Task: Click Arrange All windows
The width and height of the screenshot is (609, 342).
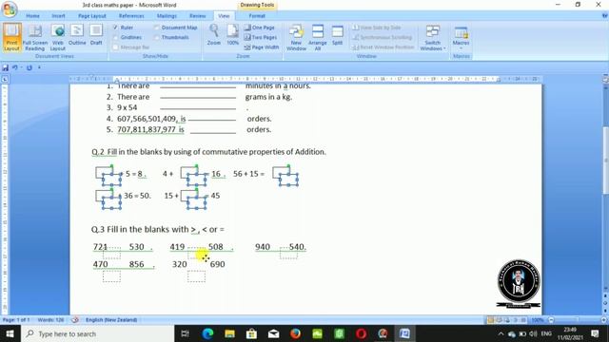Action: (318, 37)
